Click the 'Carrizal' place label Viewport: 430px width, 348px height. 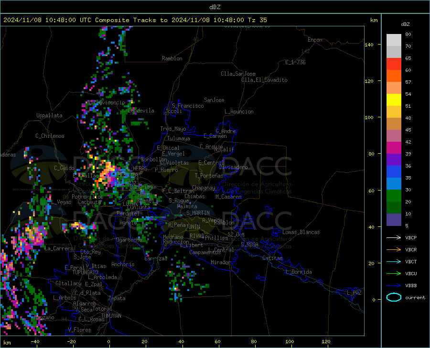click(156, 258)
